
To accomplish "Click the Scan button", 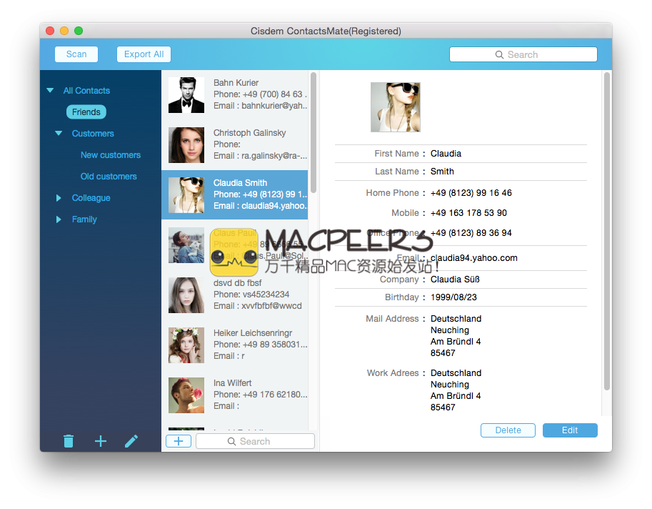I will click(76, 54).
